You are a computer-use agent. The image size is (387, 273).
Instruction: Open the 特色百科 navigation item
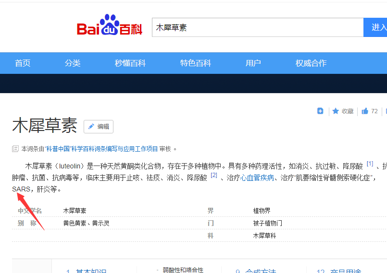point(196,63)
